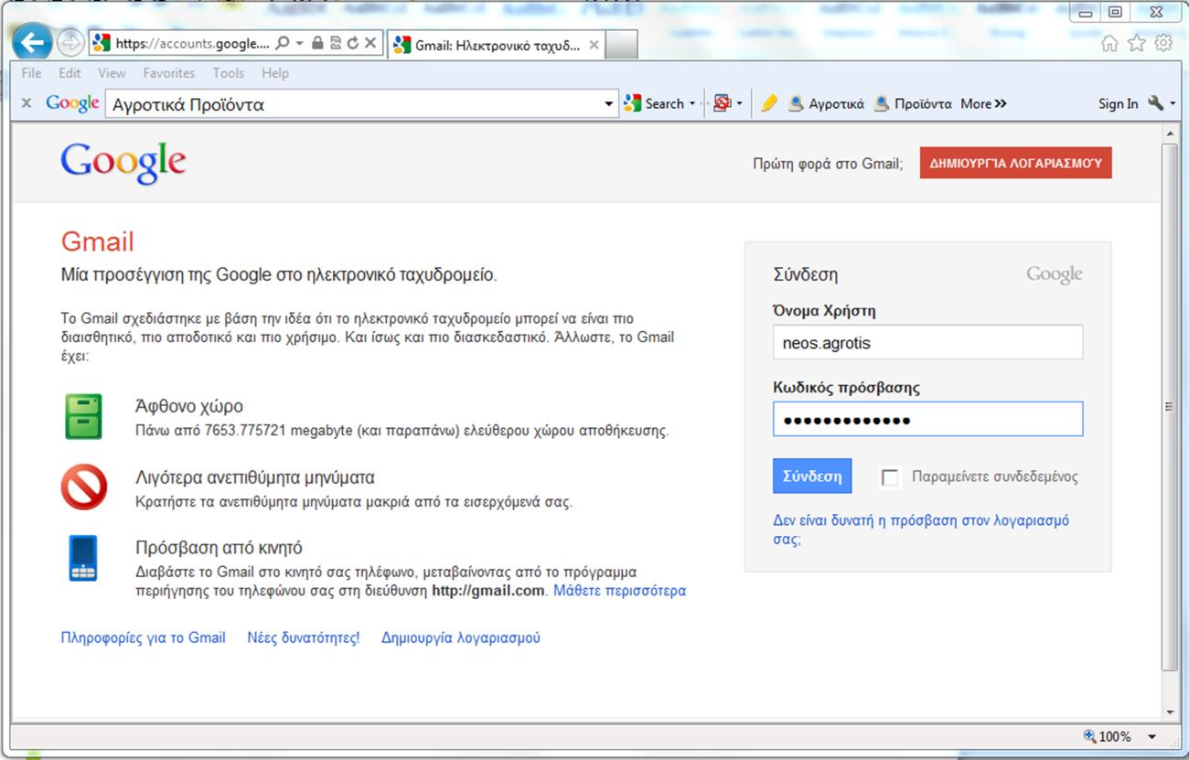Click the blue Σύνδεση sign-in button
This screenshot has width=1189, height=760.
812,476
